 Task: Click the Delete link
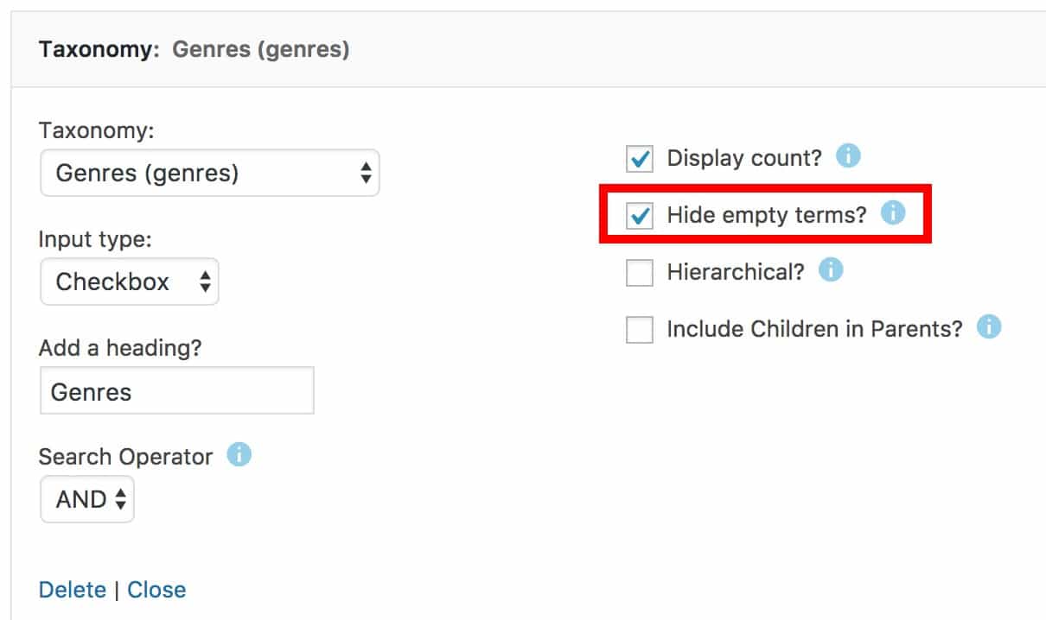pos(73,589)
